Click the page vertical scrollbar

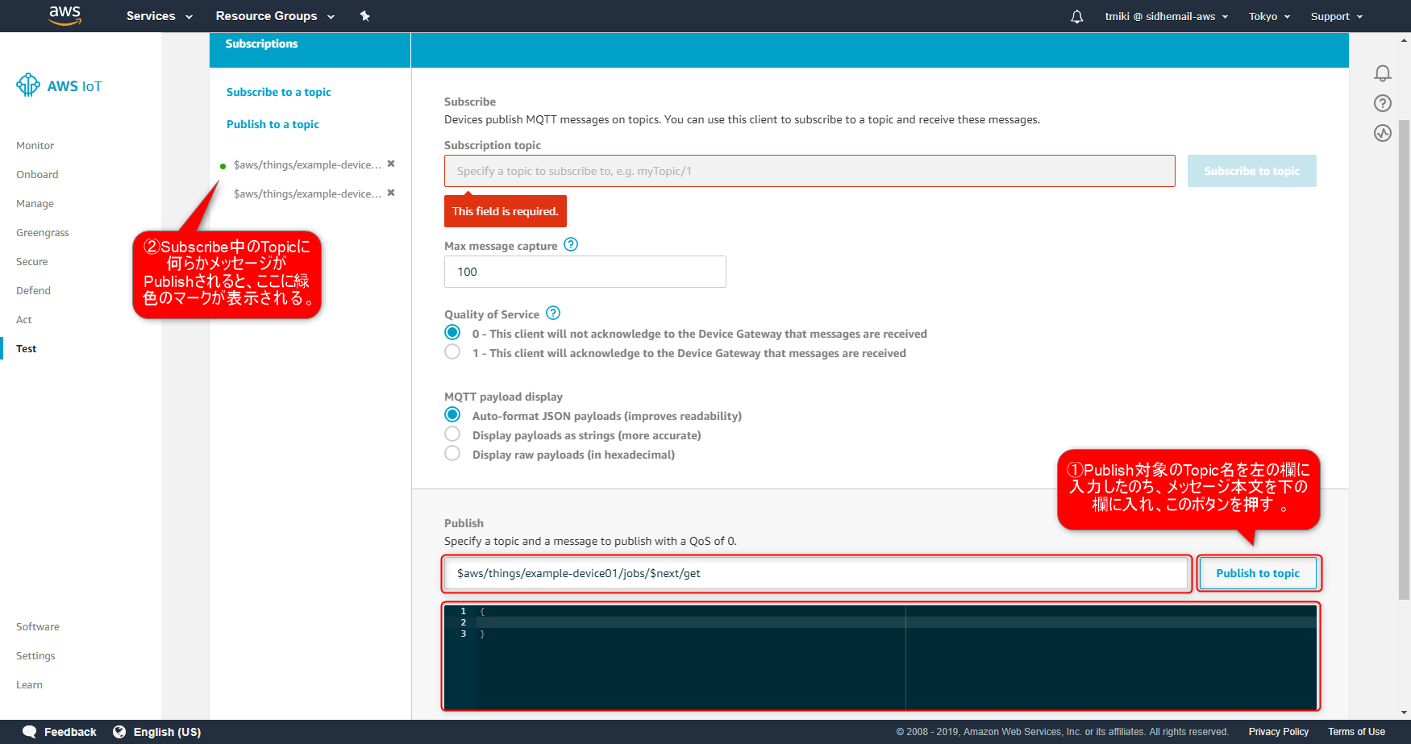(1404, 360)
